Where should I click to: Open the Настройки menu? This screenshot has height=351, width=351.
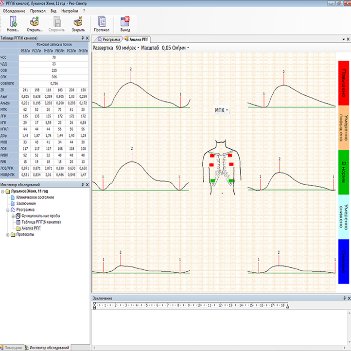[x=70, y=11]
